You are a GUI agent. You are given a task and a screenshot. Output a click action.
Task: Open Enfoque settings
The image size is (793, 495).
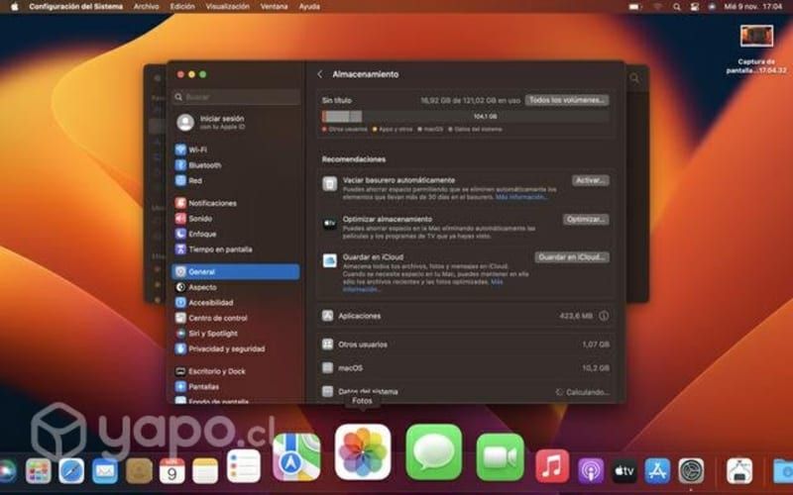click(x=195, y=234)
